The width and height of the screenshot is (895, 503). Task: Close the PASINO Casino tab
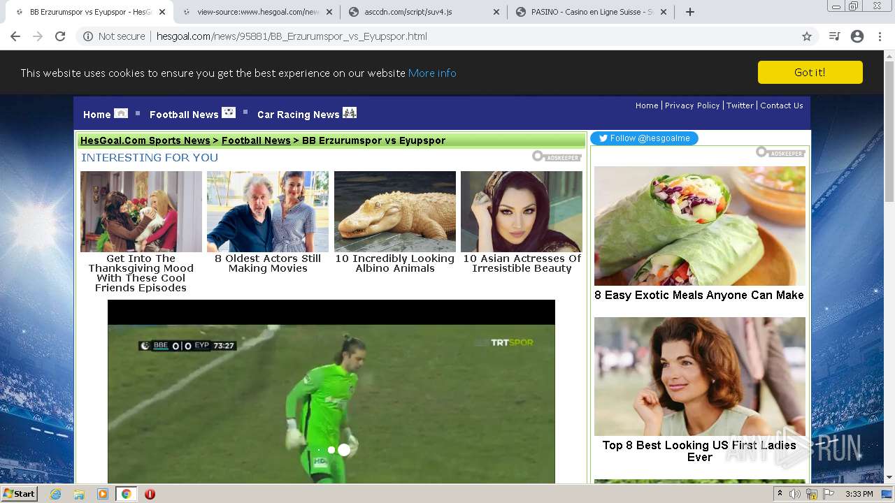click(664, 12)
